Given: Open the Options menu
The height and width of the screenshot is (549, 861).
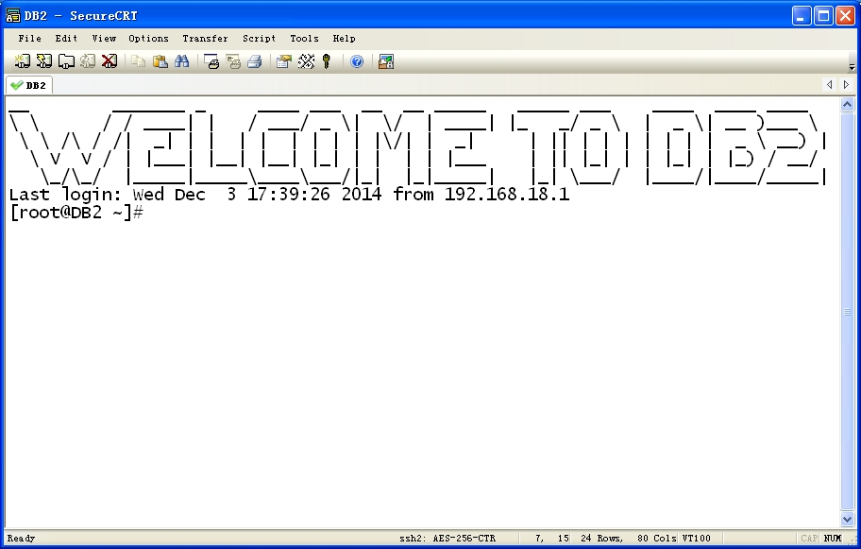Looking at the screenshot, I should pyautogui.click(x=148, y=39).
